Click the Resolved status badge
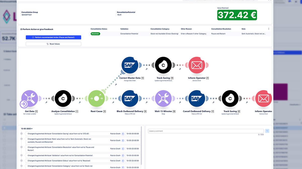Viewport: 302px width, 169px height. pyautogui.click(x=95, y=34)
